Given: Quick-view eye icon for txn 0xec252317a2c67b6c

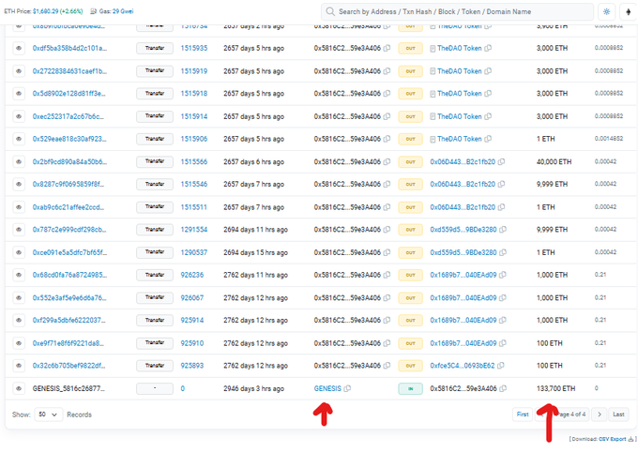Looking at the screenshot, I should click(19, 116).
